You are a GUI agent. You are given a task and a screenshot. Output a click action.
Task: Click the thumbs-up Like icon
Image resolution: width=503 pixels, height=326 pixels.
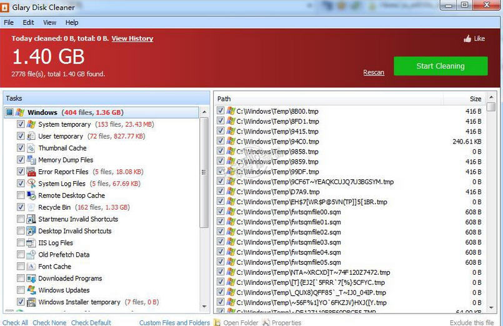(468, 39)
